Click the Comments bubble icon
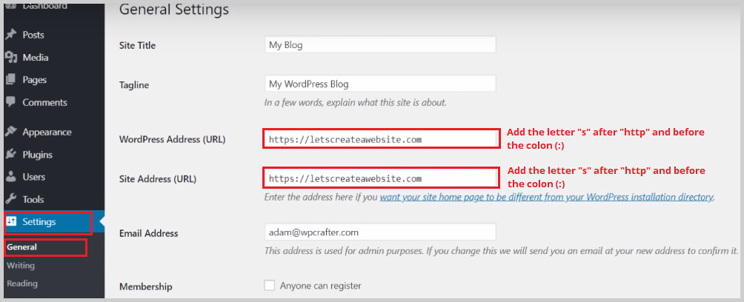 [x=10, y=102]
